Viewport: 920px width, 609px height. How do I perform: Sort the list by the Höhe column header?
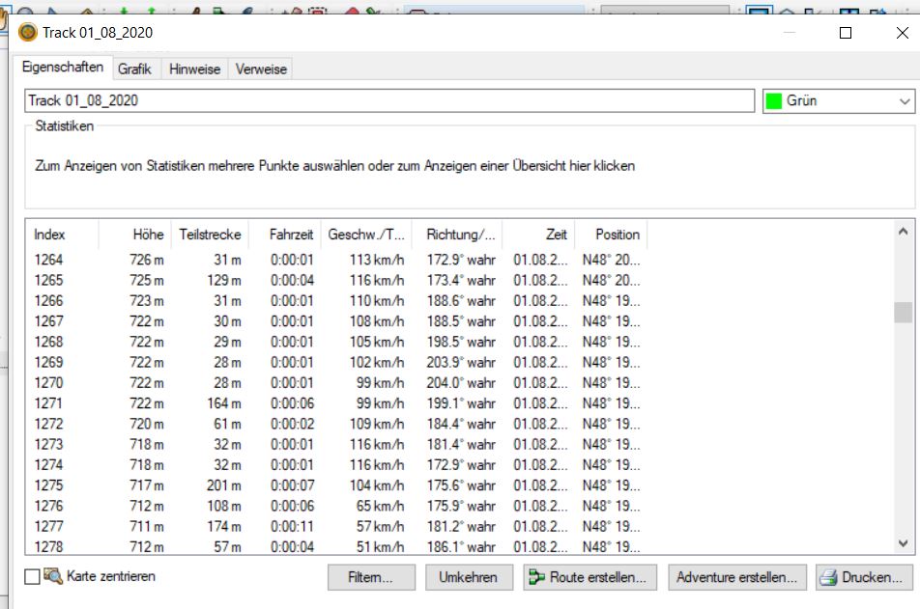click(148, 235)
